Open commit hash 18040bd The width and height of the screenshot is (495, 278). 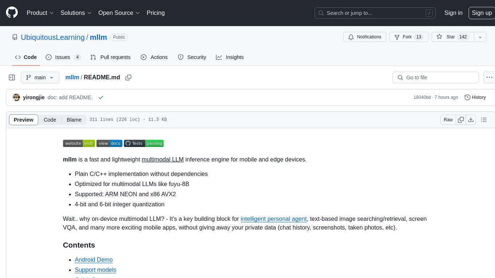click(x=422, y=98)
